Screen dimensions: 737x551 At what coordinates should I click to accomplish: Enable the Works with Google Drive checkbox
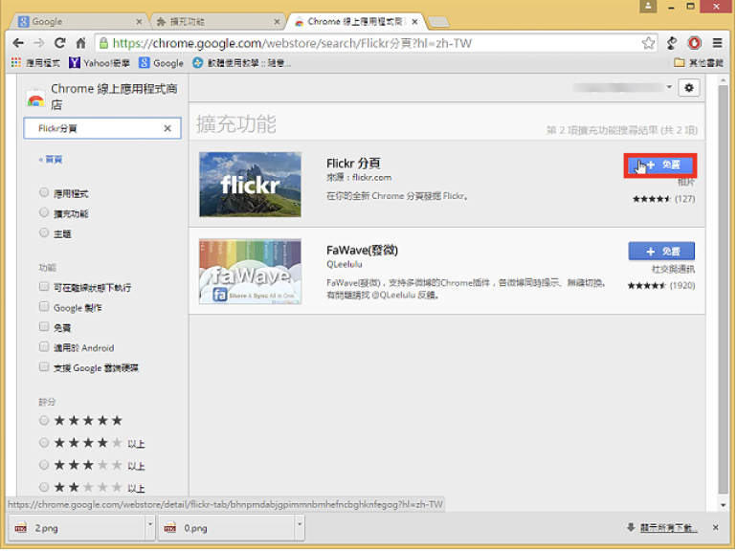pos(44,367)
